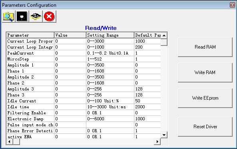237x149 pixels.
Task: Click the 0--3000 setting range cell
Action: (x=110, y=41)
